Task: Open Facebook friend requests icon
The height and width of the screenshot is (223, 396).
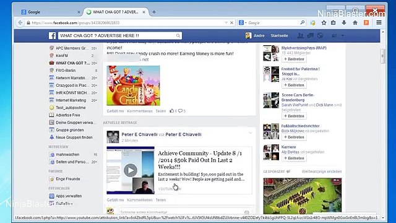Action: (x=300, y=36)
